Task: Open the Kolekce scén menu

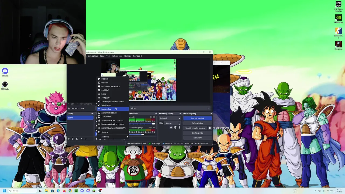Action: pyautogui.click(x=117, y=56)
